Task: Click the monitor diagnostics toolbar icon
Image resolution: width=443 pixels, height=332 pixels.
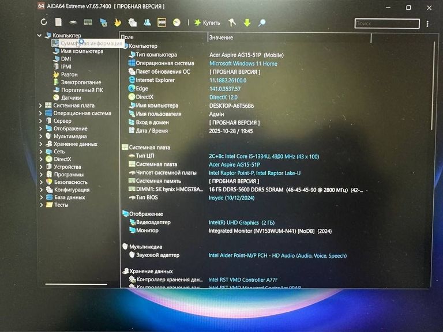Action: point(103,22)
